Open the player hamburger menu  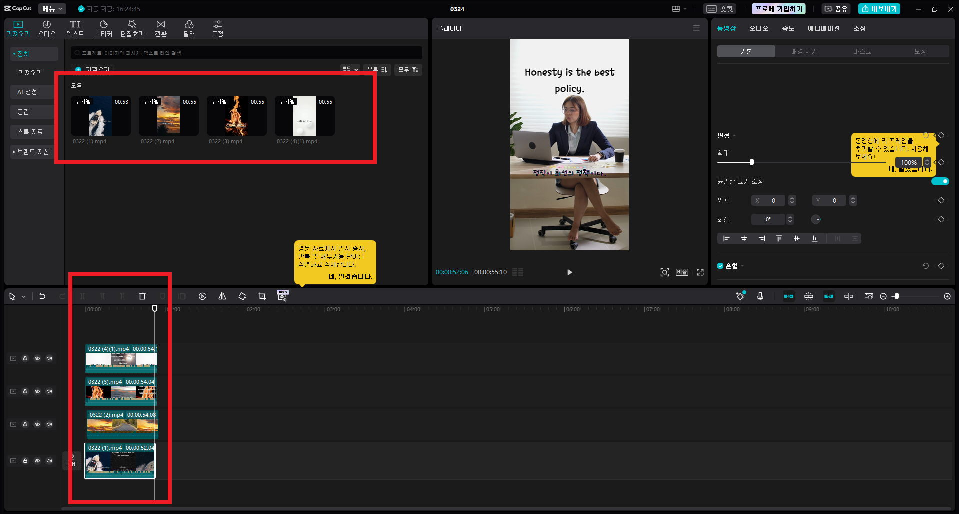click(696, 28)
